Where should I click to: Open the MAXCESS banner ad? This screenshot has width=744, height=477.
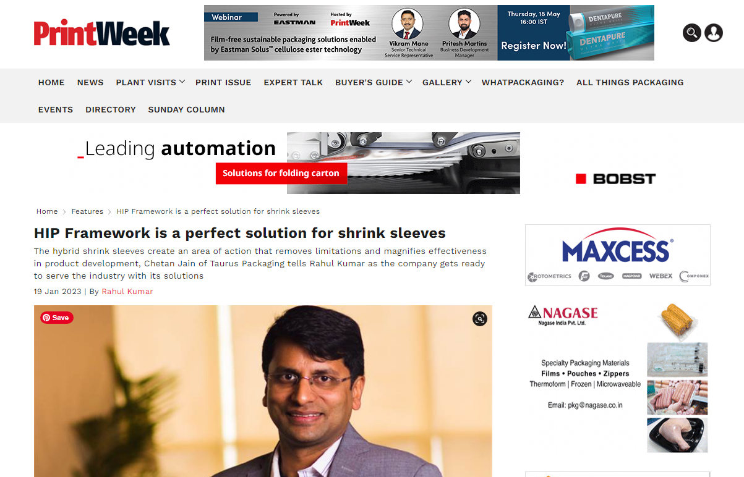pos(618,255)
